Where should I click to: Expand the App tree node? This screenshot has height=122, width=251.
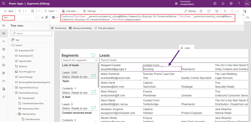click(10, 40)
